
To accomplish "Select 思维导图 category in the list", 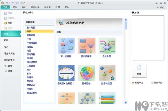I will (31, 54).
